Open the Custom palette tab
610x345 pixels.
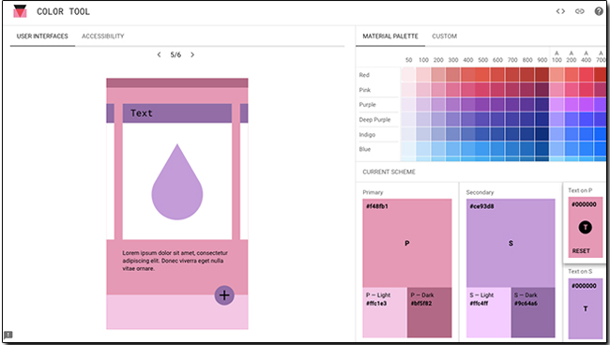click(x=444, y=37)
